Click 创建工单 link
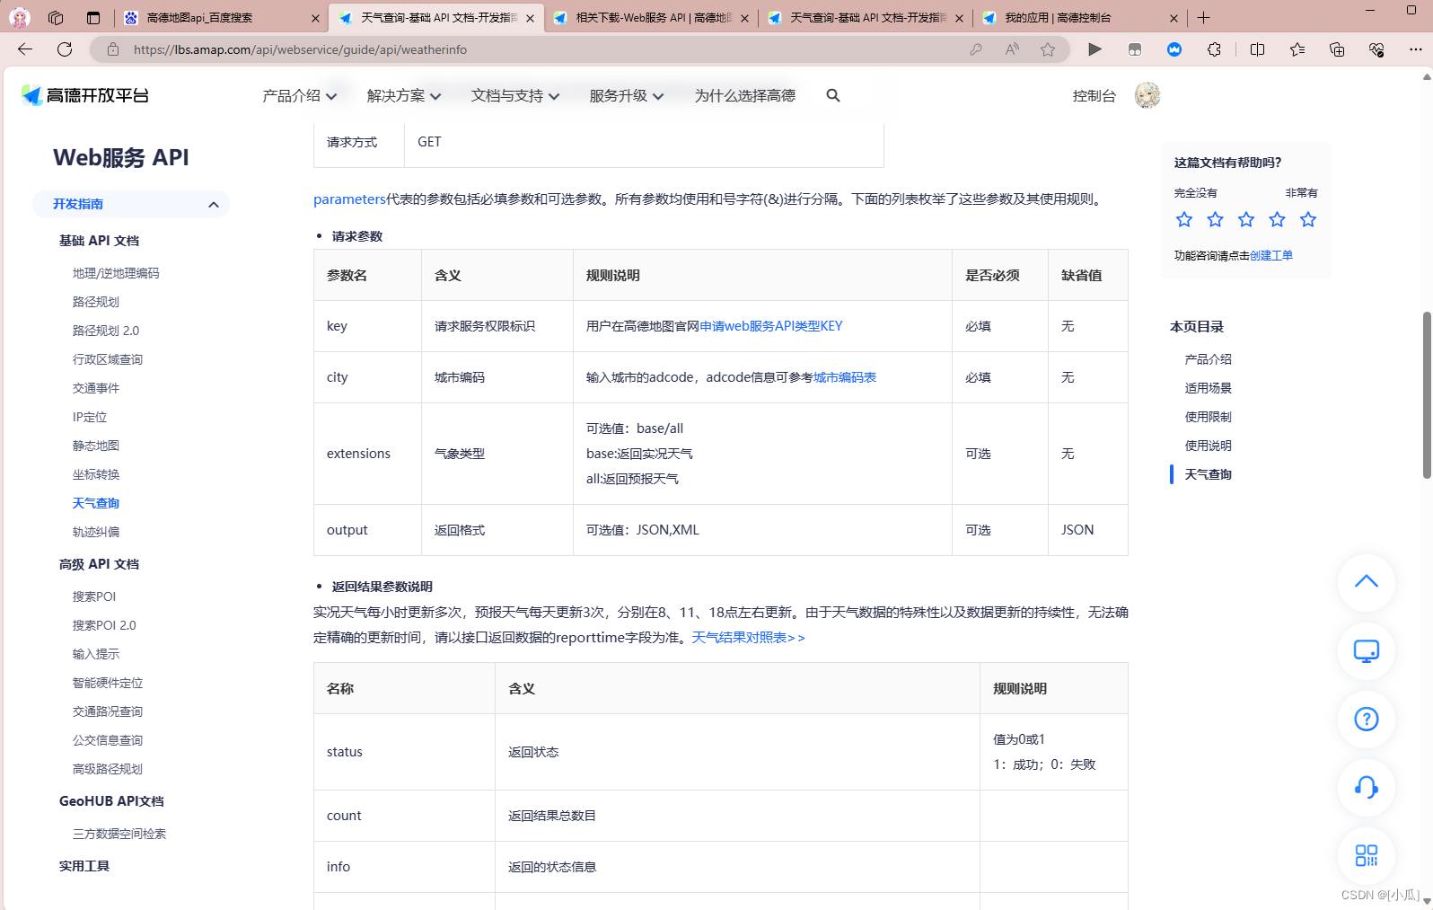 pyautogui.click(x=1271, y=256)
